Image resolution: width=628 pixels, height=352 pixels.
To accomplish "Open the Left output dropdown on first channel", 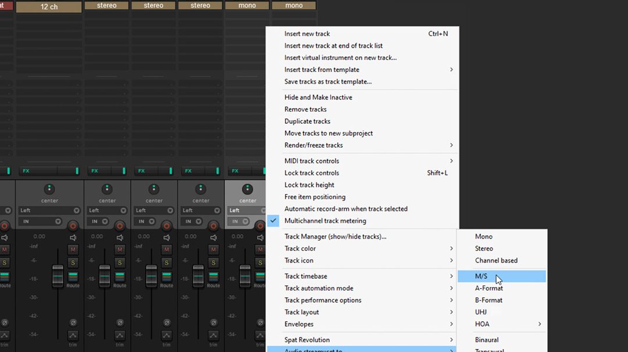I will [x=49, y=210].
